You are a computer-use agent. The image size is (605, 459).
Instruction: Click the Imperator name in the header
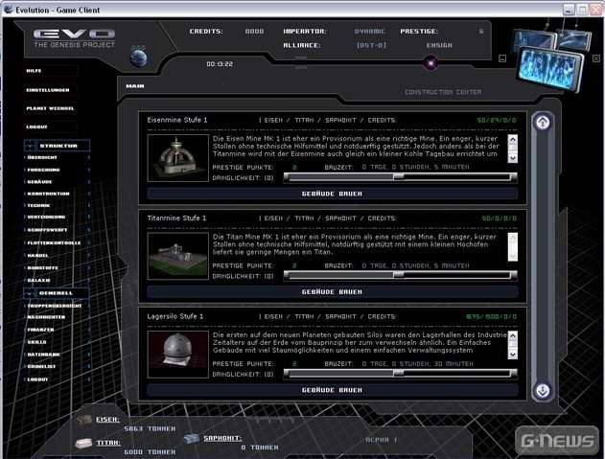[370, 32]
